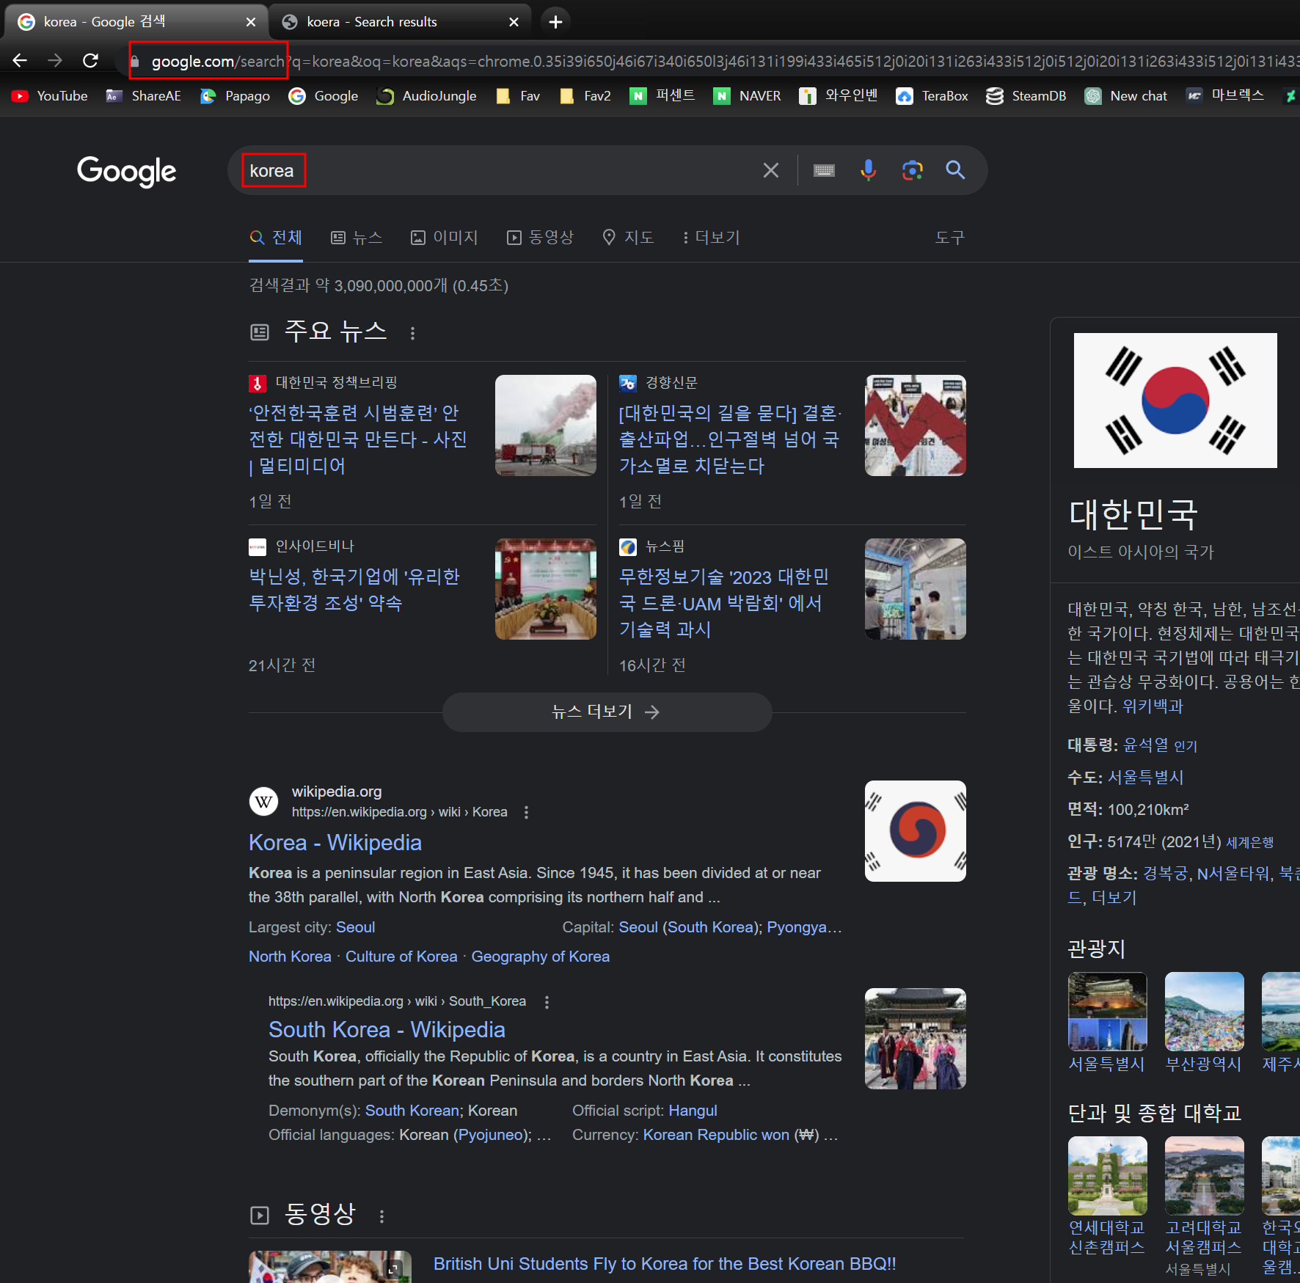
Task: Open options menu next to 주요 뉴스
Action: coord(413,333)
